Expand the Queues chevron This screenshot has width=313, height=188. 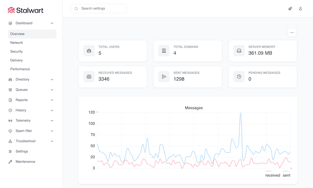[52, 90]
